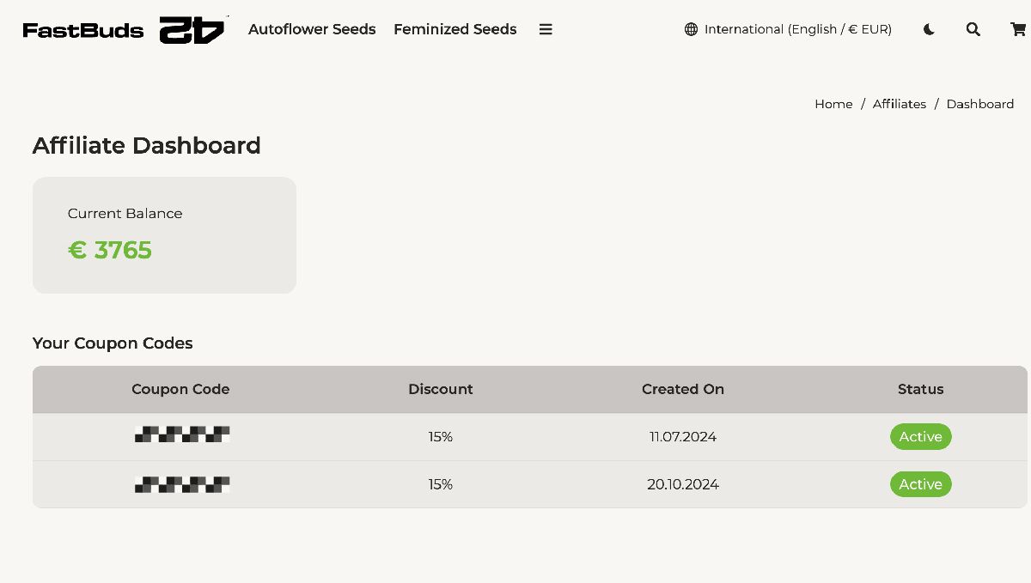Go to Home breadcrumb link

[833, 104]
